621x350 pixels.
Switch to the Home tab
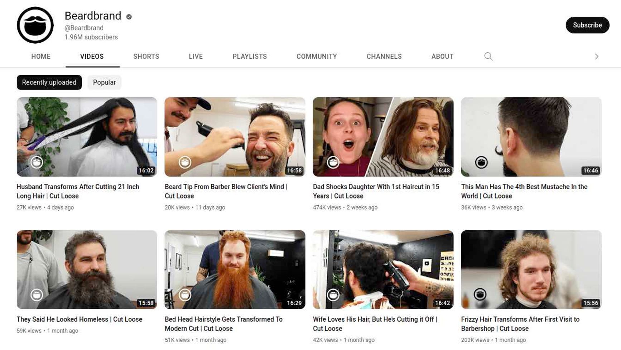(x=41, y=56)
